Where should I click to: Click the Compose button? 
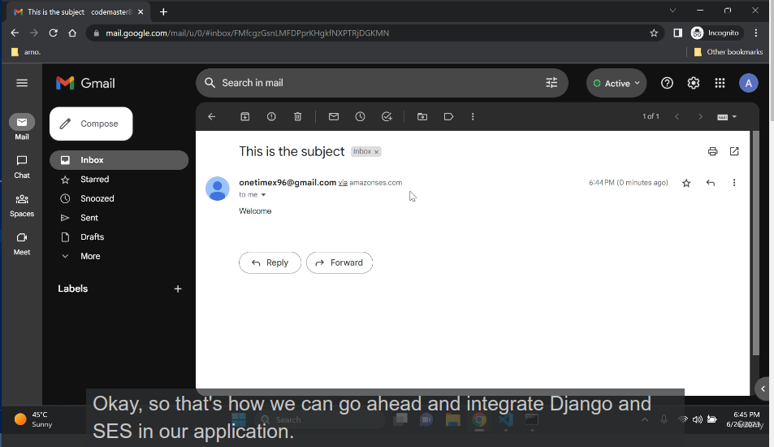(91, 124)
